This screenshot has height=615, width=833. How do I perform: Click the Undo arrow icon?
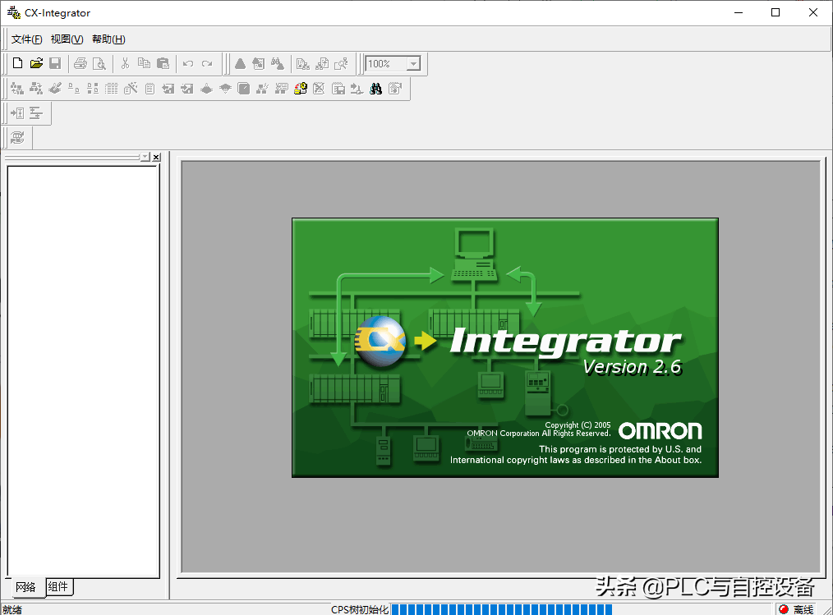(188, 64)
